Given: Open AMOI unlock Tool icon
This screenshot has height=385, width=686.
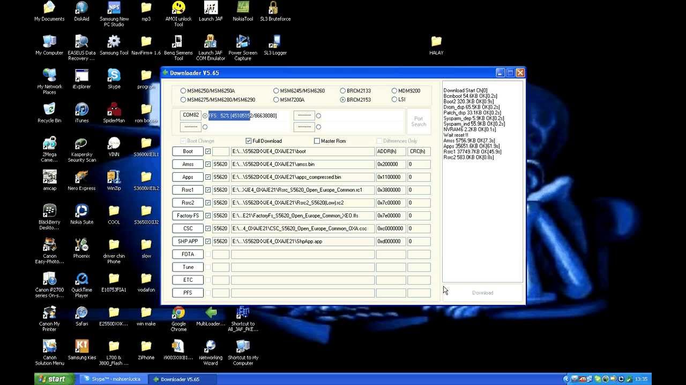Looking at the screenshot, I should tap(178, 14).
